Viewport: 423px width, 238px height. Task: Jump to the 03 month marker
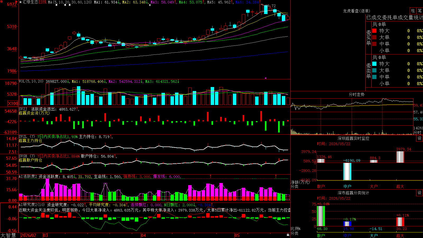(45, 235)
